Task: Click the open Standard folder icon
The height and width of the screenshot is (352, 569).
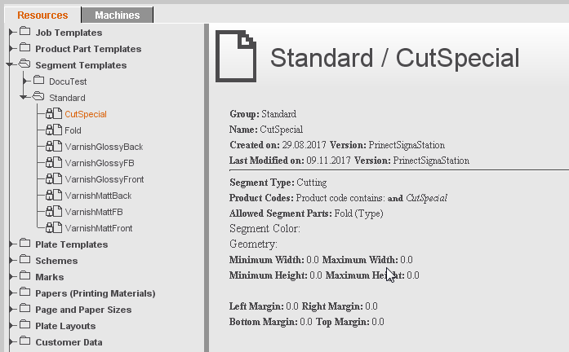Action: click(39, 98)
